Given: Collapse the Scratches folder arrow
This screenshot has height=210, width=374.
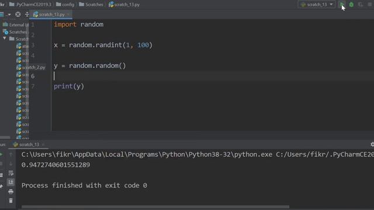Looking at the screenshot, I should [x=5, y=38].
